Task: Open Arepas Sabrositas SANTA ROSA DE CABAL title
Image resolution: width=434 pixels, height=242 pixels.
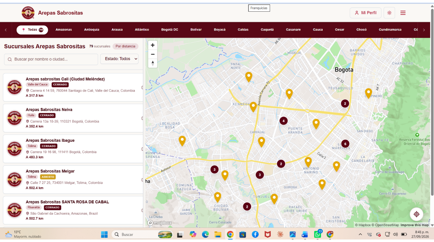Action: point(67,202)
